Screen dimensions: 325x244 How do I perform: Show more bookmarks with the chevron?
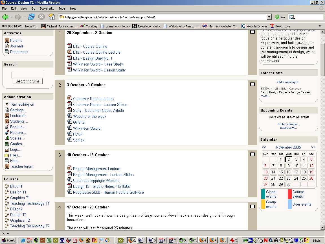pos(320,26)
